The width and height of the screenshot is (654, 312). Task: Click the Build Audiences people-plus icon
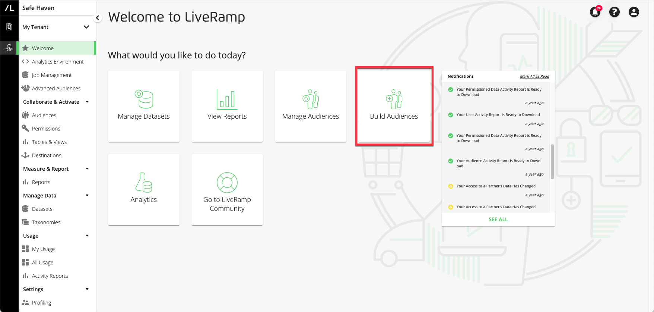394,99
